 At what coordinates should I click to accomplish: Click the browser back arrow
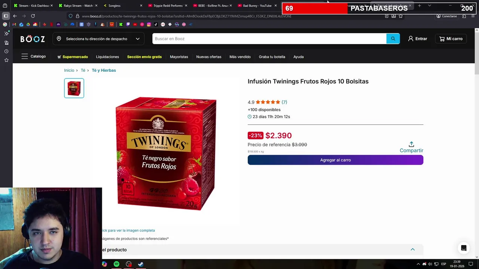(x=15, y=16)
